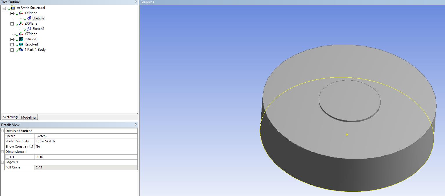Select Sketch1 in the tree outline

tap(38, 29)
